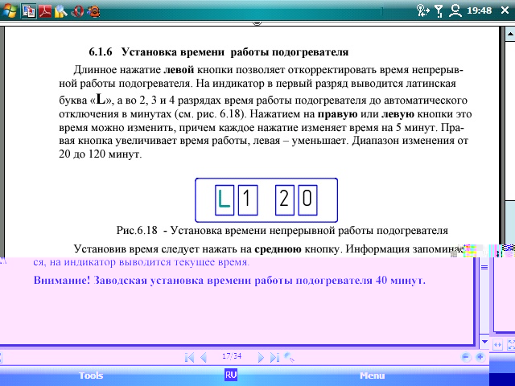Click the bold word правую in the paragraph
The width and height of the screenshot is (515, 386).
(338, 114)
